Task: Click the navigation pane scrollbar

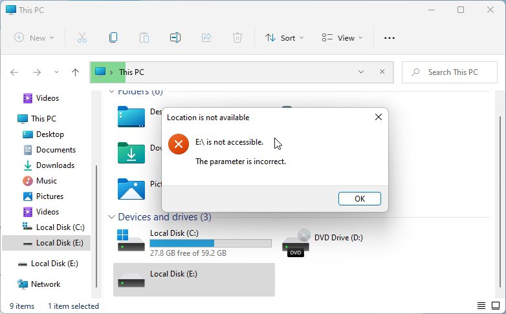Action: click(x=96, y=225)
